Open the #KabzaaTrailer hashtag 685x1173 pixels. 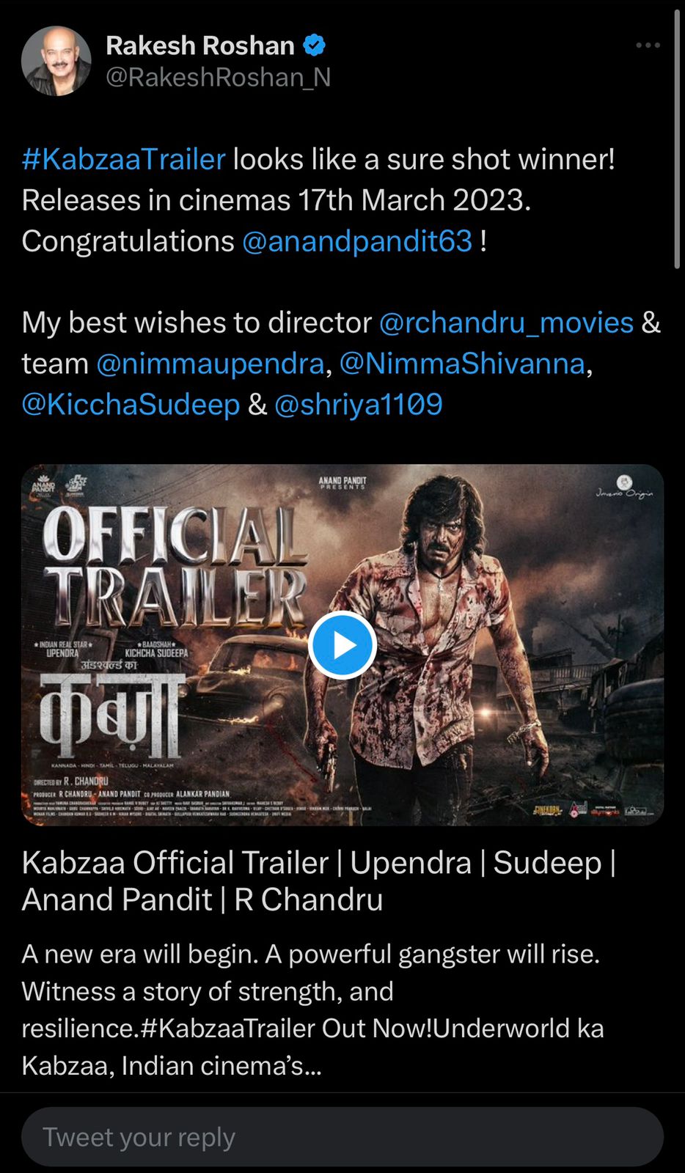123,159
